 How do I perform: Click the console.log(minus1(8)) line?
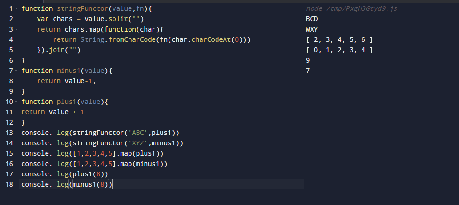(x=67, y=184)
